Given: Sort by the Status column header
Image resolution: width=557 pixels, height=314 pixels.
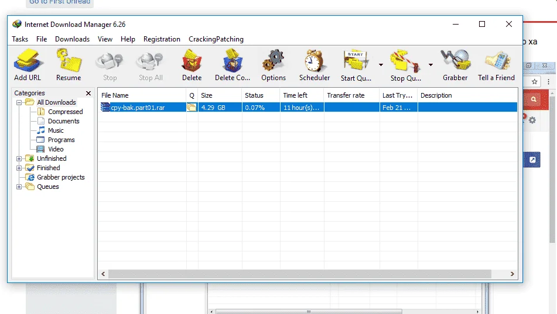Looking at the screenshot, I should pyautogui.click(x=261, y=95).
